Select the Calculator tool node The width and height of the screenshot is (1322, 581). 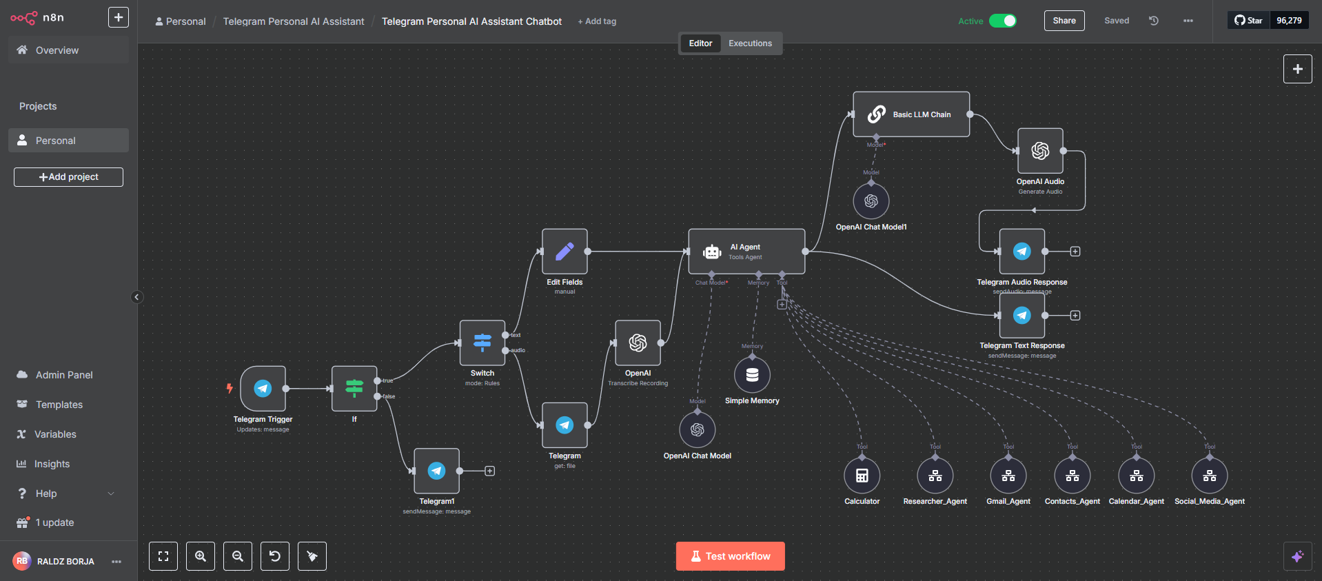click(x=862, y=475)
